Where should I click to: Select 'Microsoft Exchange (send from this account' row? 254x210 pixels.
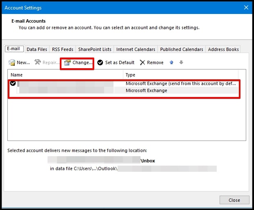124,83
